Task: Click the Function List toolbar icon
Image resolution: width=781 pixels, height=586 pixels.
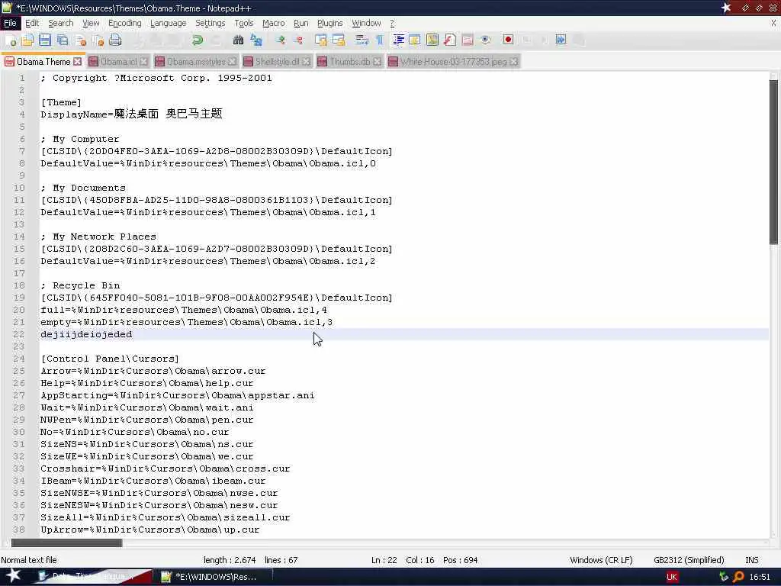Action: pyautogui.click(x=450, y=40)
